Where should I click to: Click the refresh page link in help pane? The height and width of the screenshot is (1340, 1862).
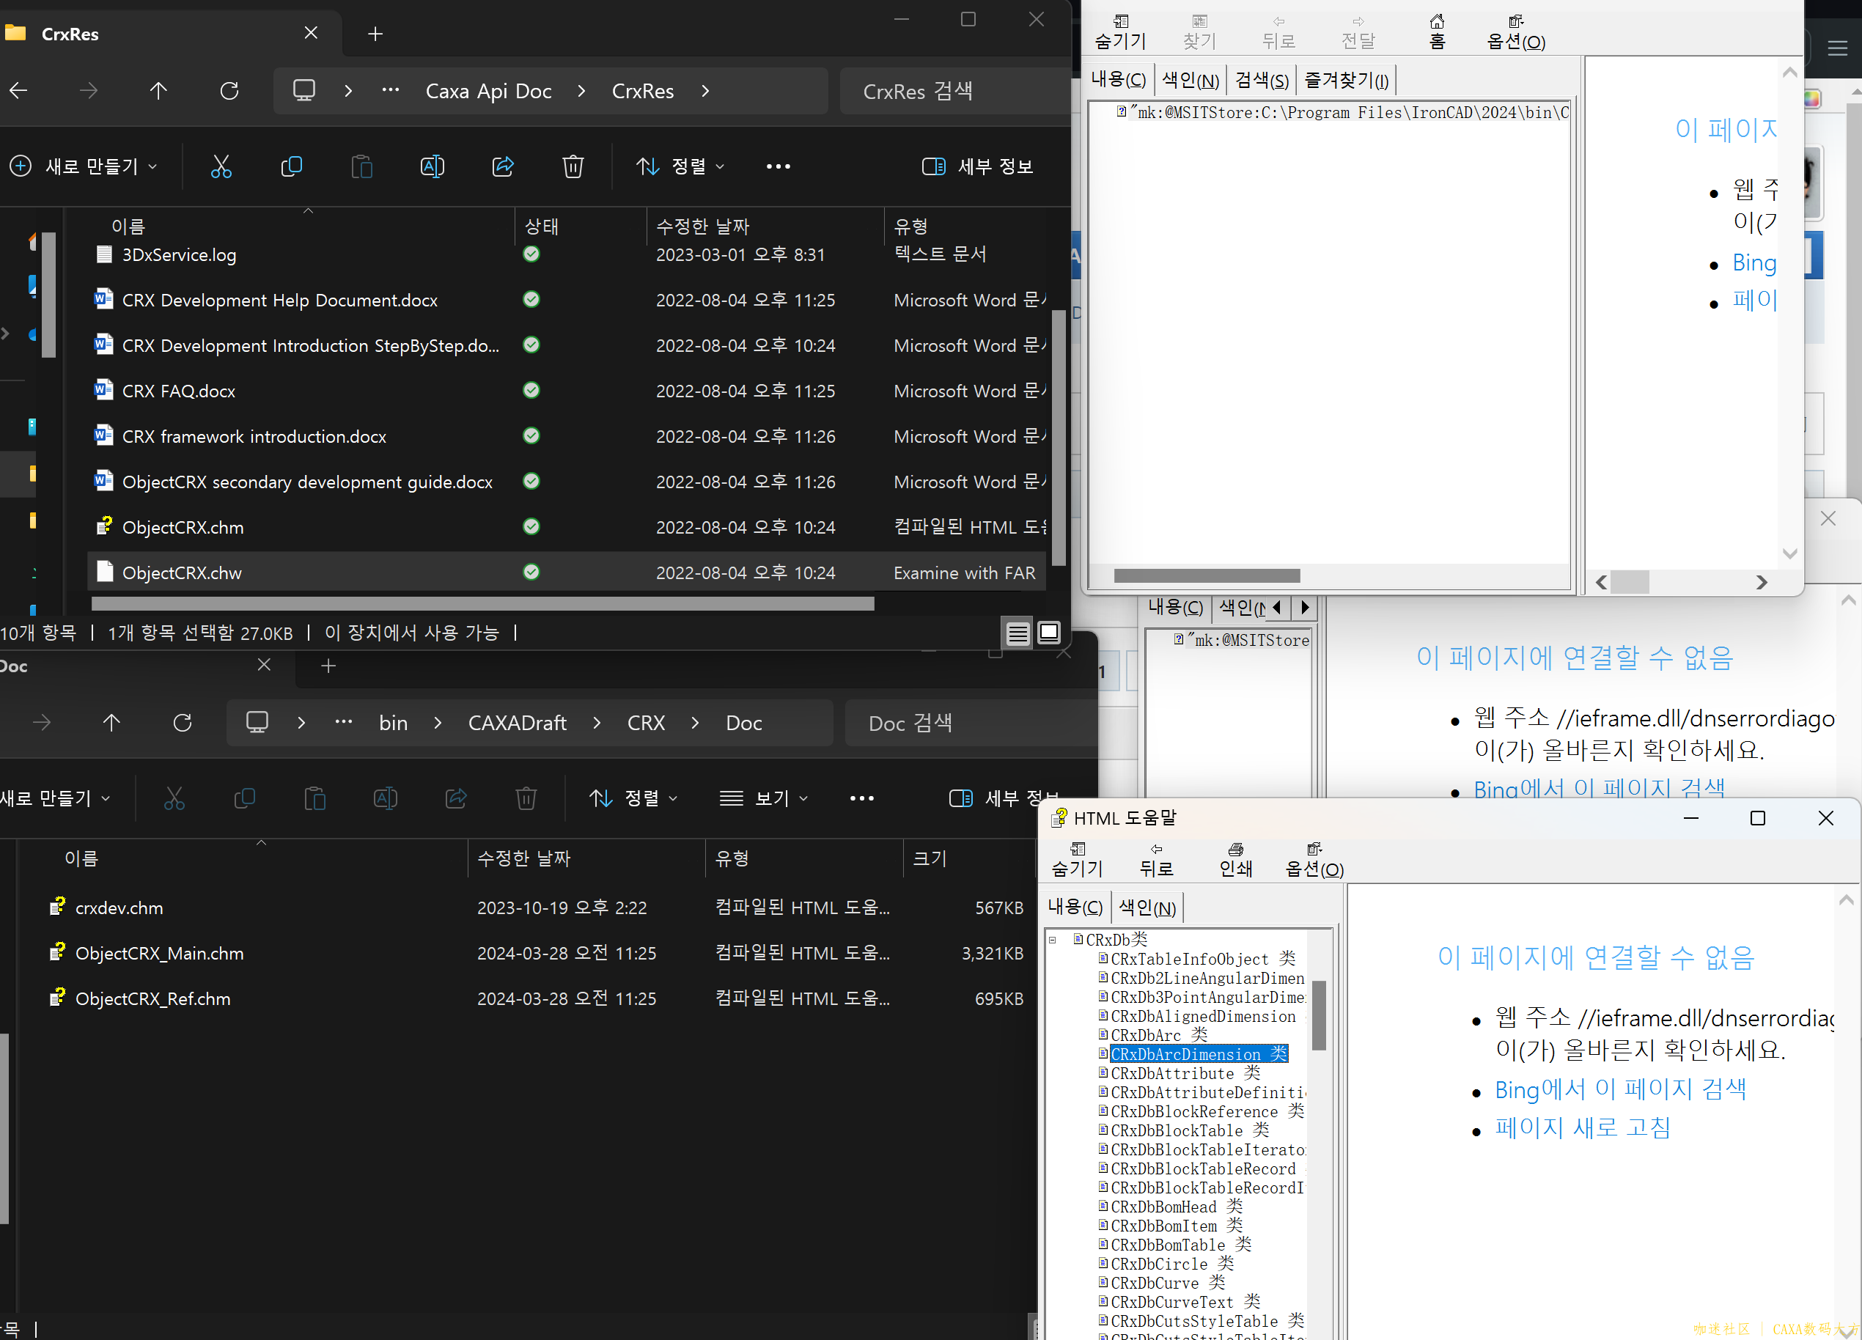click(1582, 1127)
